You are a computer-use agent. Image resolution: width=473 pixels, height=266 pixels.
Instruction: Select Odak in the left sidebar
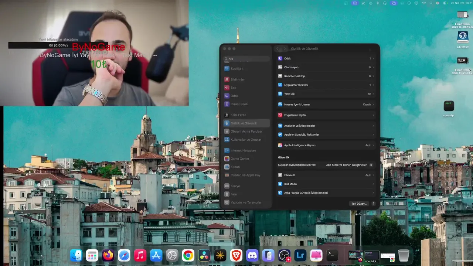pyautogui.click(x=247, y=96)
